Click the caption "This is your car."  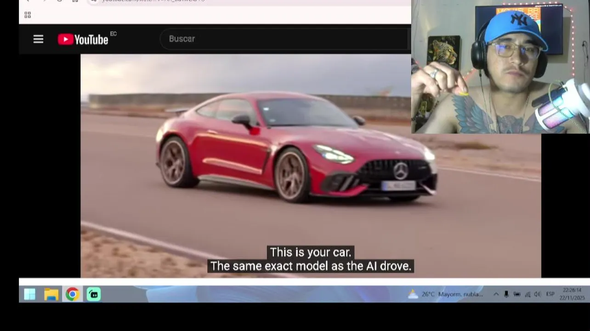point(310,252)
